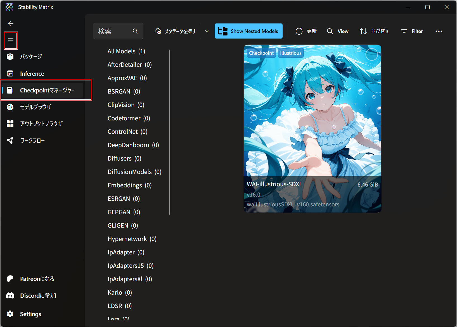Click the Patreonになる link

37,279
